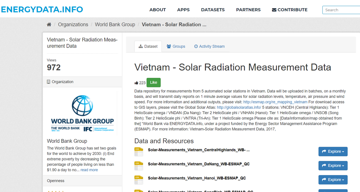Select the Dataset tab
Viewport: 360px width, 192px height.
(x=148, y=46)
